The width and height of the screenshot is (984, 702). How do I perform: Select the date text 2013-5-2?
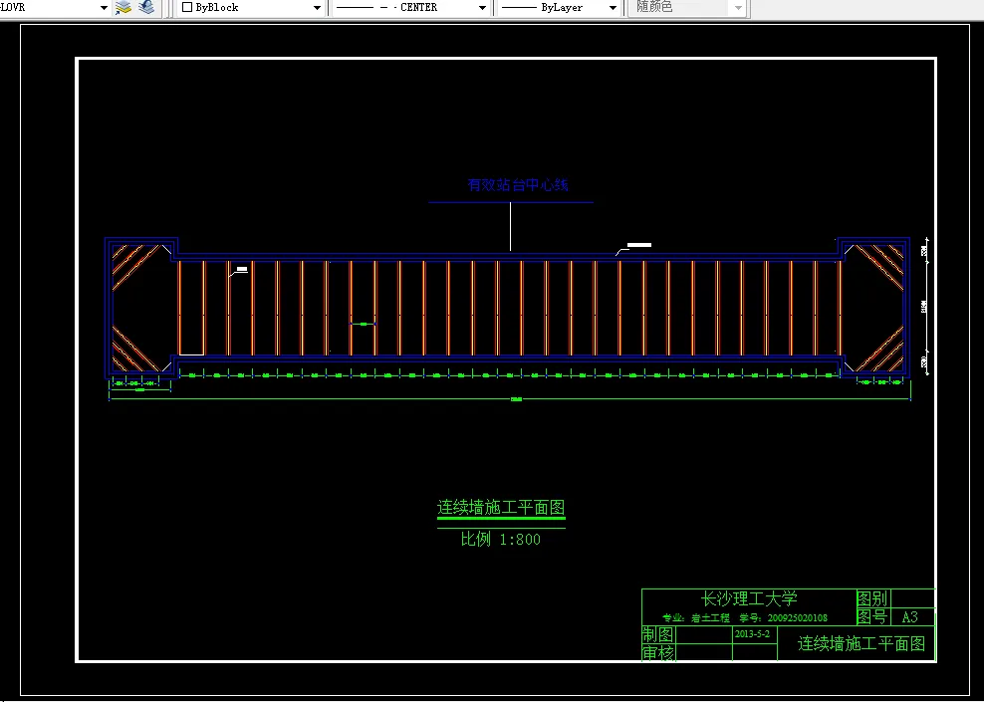pyautogui.click(x=752, y=634)
